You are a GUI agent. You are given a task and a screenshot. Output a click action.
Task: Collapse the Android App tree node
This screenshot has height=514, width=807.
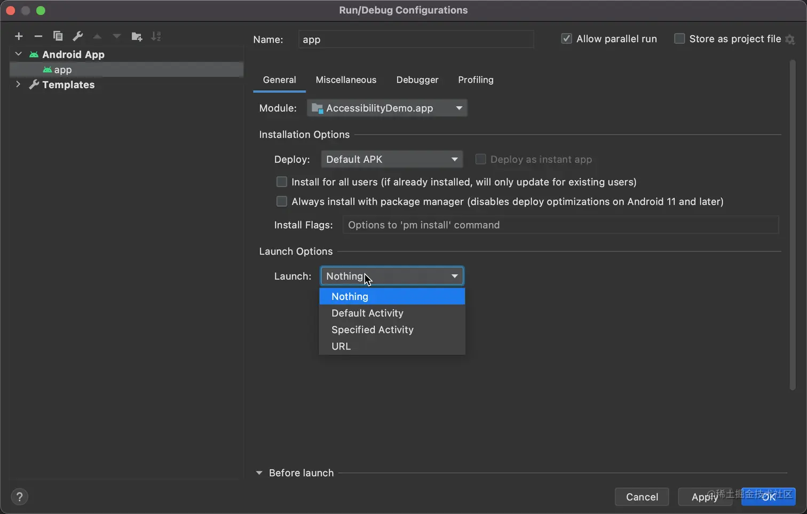(x=18, y=54)
